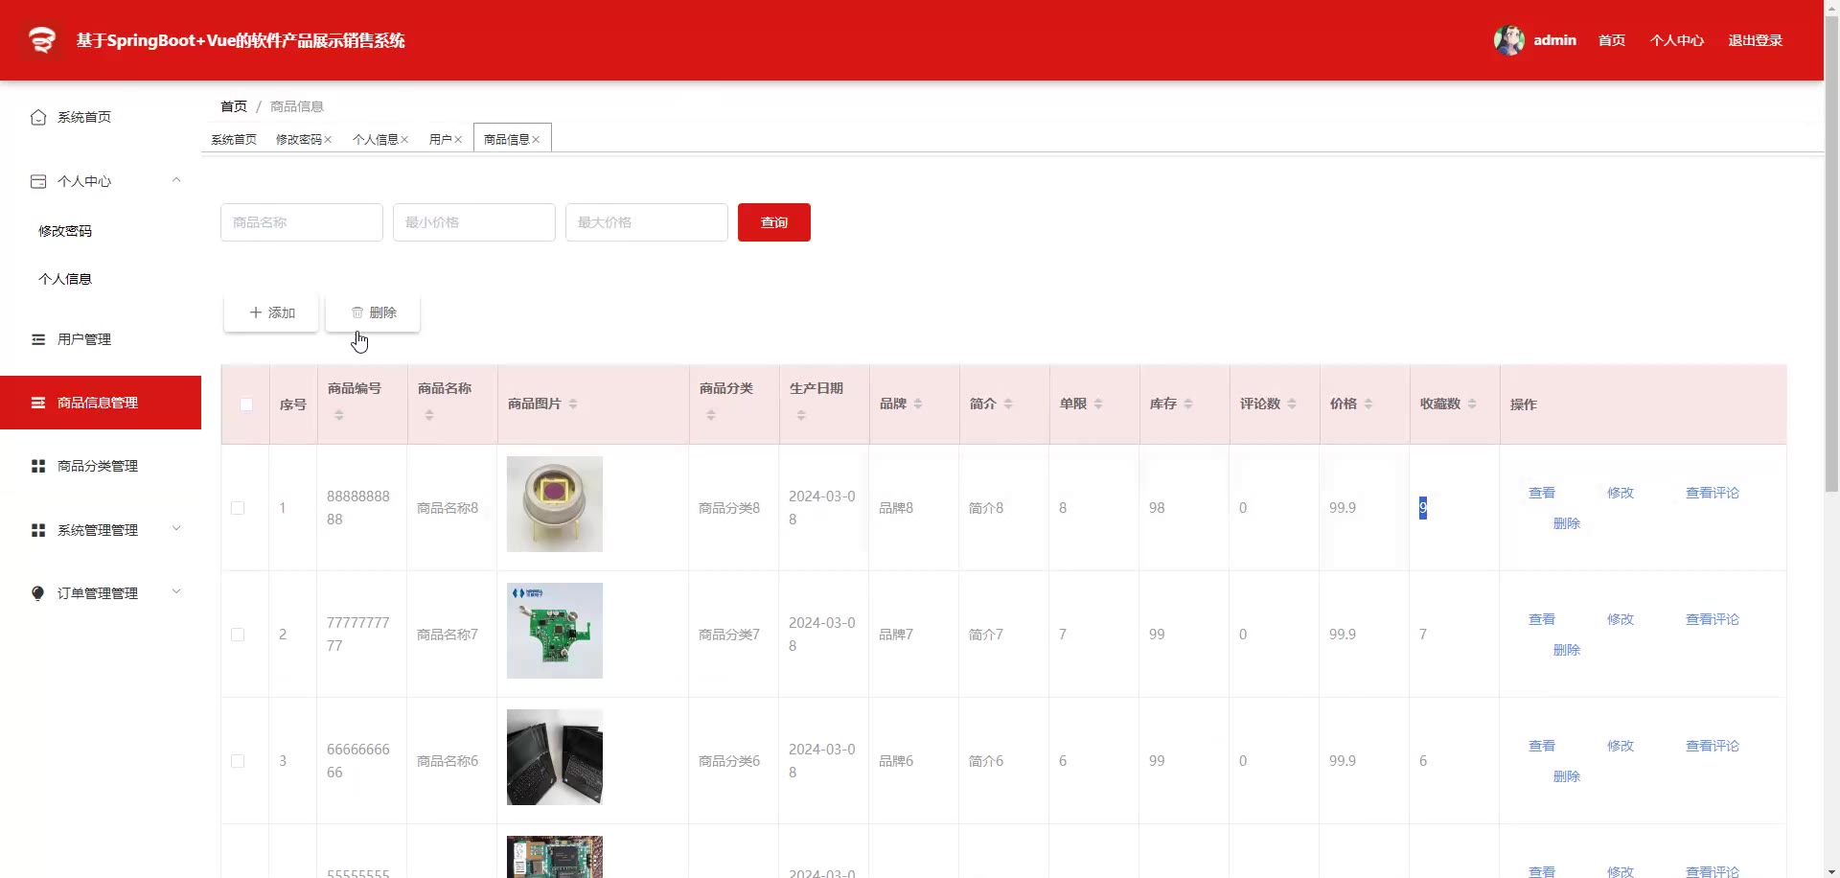Close the 商品信息 tab
Viewport: 1840px width, 878px height.
tap(536, 140)
